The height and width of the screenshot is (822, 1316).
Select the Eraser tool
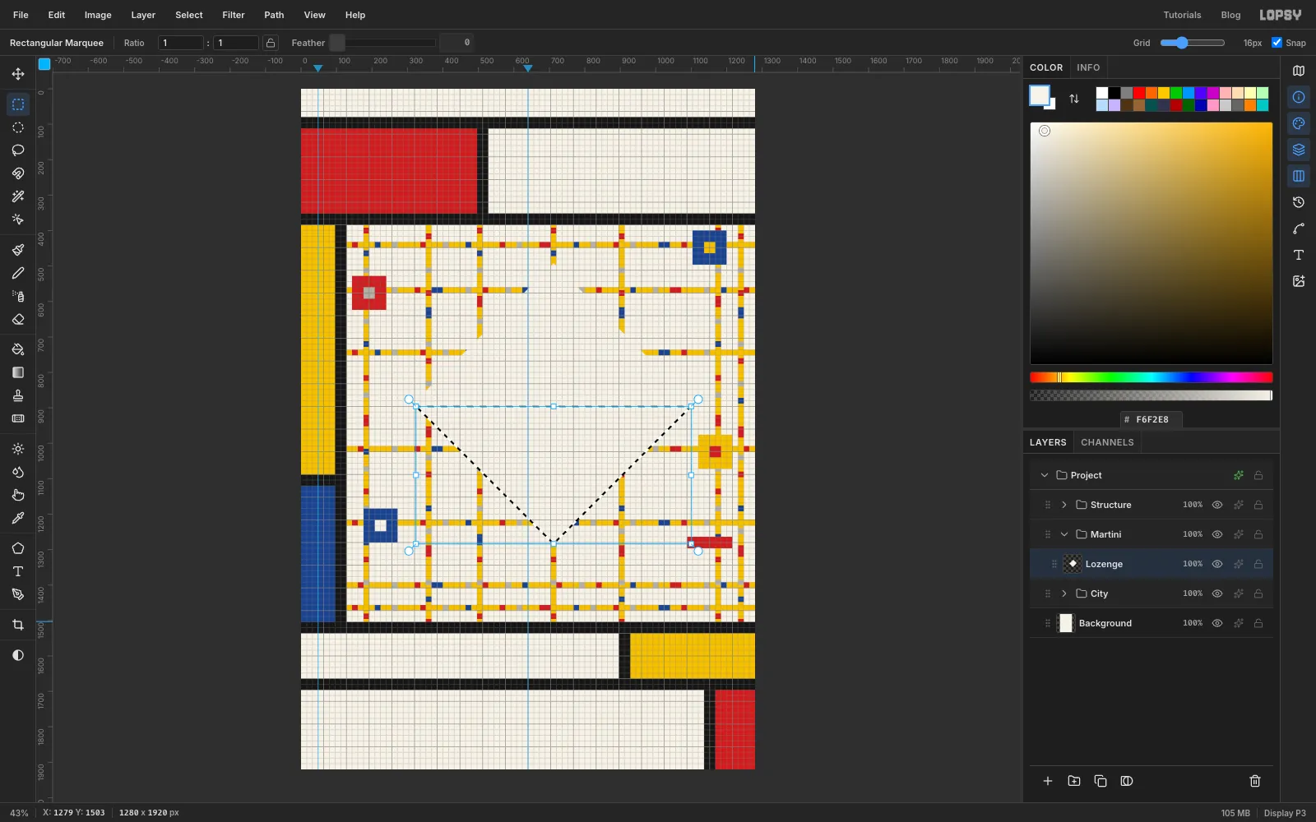[x=18, y=319]
